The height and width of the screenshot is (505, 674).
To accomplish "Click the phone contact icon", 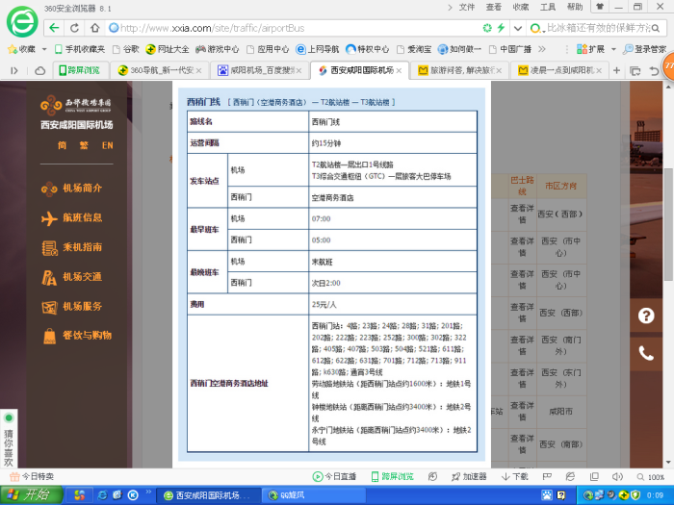I will coord(647,354).
